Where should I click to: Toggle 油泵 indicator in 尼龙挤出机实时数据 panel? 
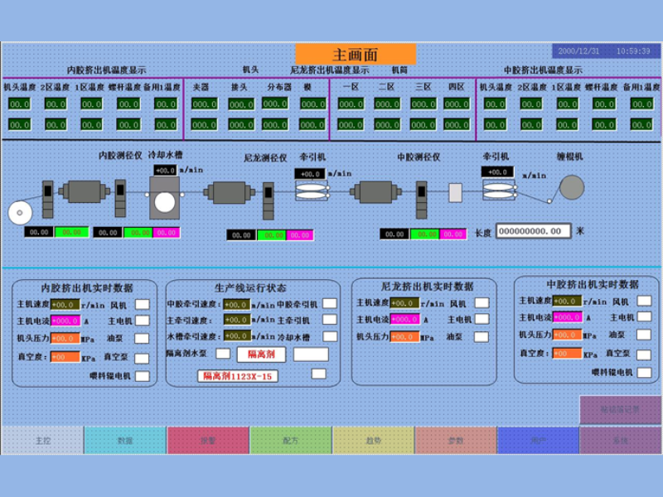[482, 337]
